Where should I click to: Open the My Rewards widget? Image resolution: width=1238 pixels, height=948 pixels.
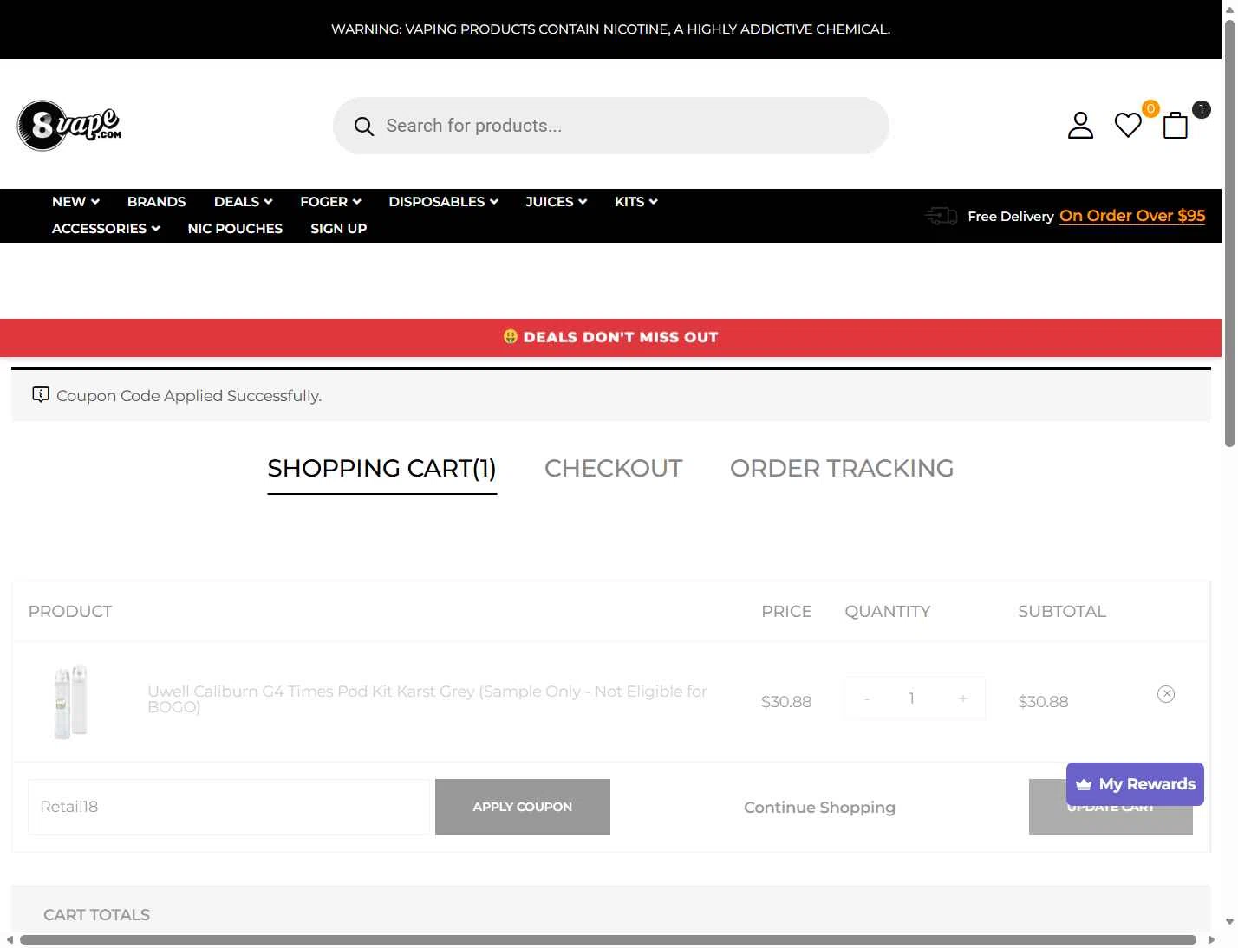[1135, 784]
